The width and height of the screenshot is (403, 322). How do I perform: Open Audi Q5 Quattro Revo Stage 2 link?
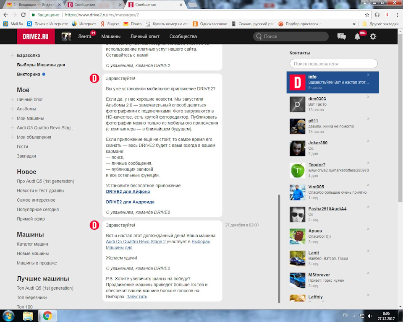pos(136,241)
